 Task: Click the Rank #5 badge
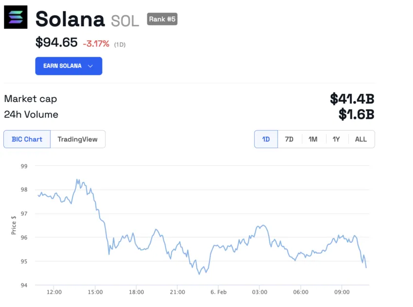tap(162, 19)
